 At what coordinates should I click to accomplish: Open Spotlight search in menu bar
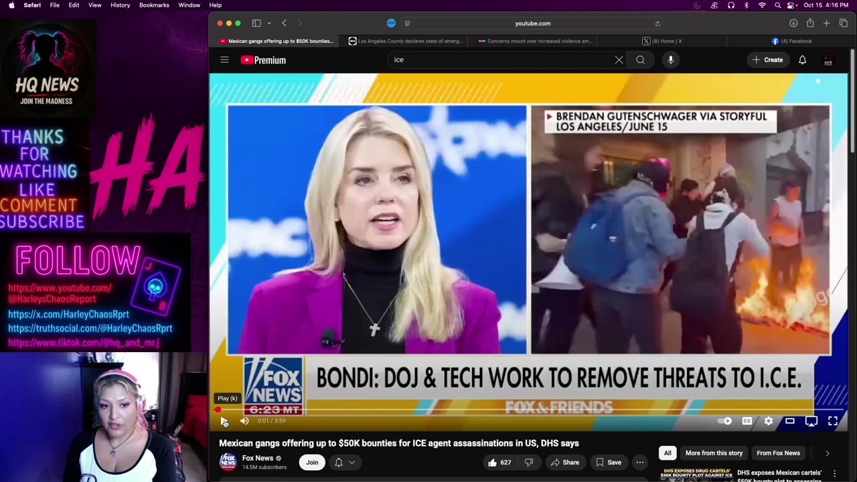(777, 5)
